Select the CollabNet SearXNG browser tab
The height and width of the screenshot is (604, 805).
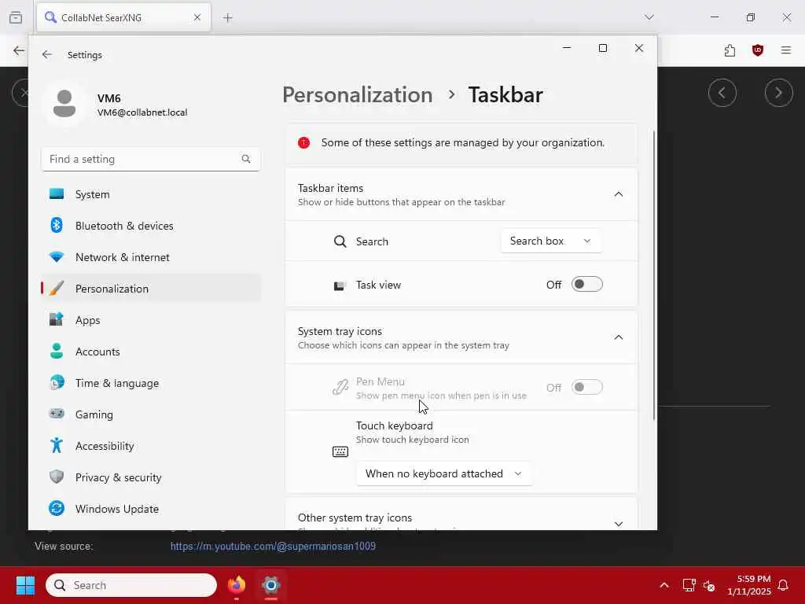[123, 17]
